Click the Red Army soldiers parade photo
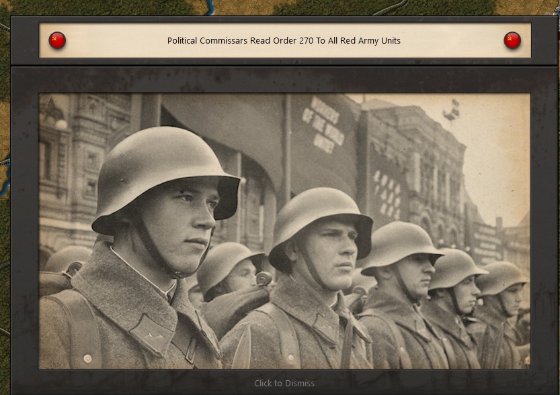Image resolution: width=560 pixels, height=395 pixels. tap(284, 231)
